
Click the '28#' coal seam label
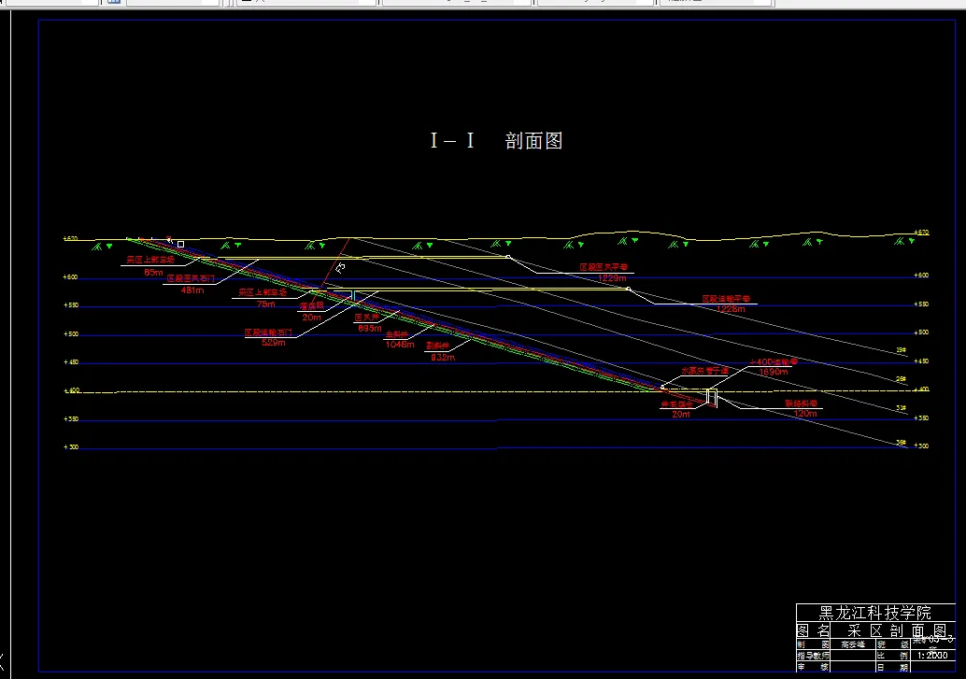click(902, 379)
